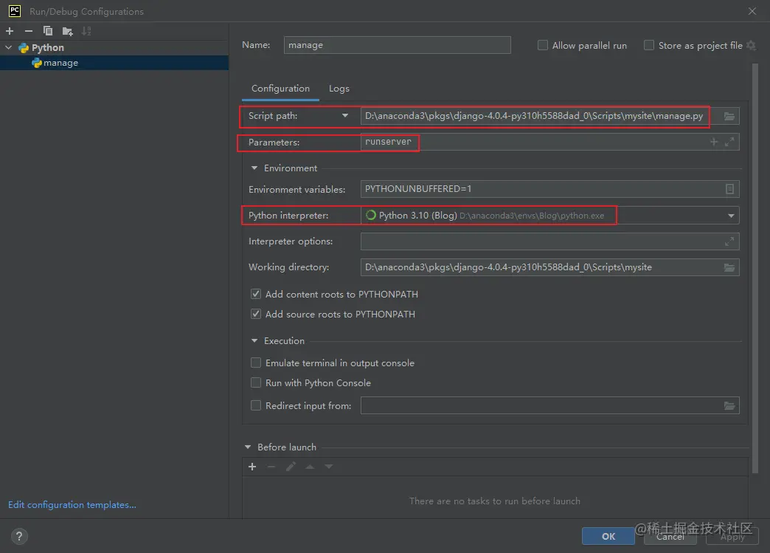Collapse the Before launch section
Image resolution: width=770 pixels, height=553 pixels.
[248, 447]
